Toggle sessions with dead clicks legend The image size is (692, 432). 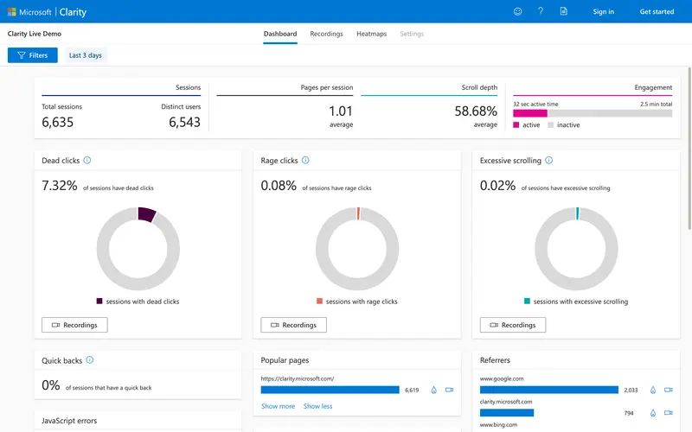(138, 302)
